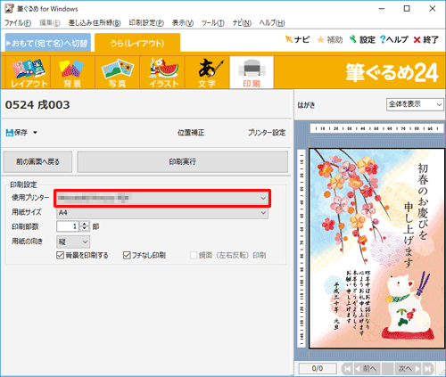Open the イラスト illustration tool

(x=162, y=72)
